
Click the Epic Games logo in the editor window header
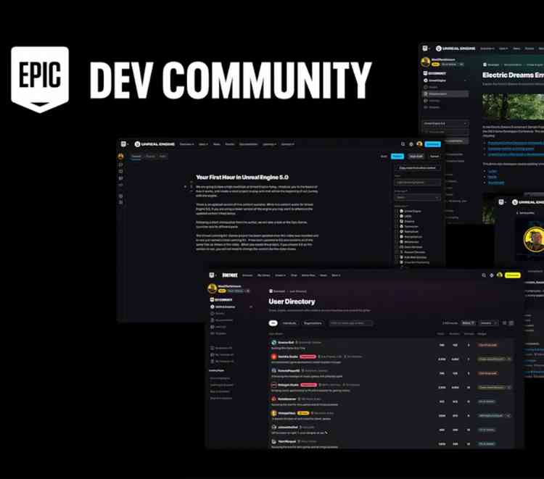[123, 143]
